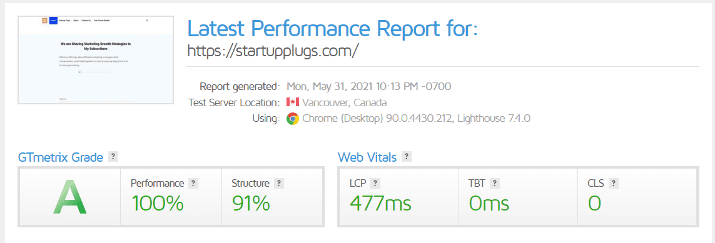
Task: Select the Latest Performance Report heading
Action: [x=332, y=29]
